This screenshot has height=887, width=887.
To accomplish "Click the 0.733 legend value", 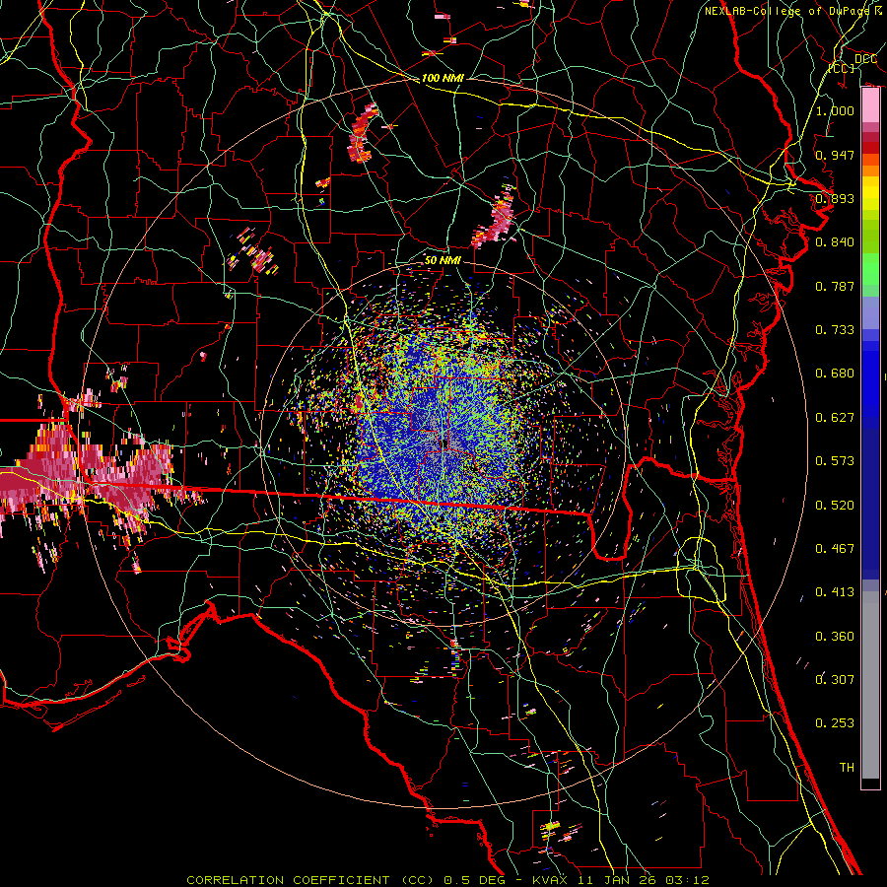I will pyautogui.click(x=835, y=330).
